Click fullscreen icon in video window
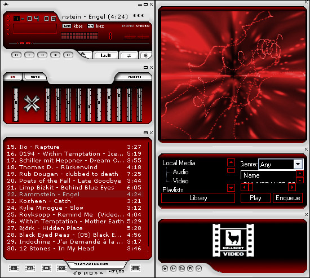 tap(165, 268)
